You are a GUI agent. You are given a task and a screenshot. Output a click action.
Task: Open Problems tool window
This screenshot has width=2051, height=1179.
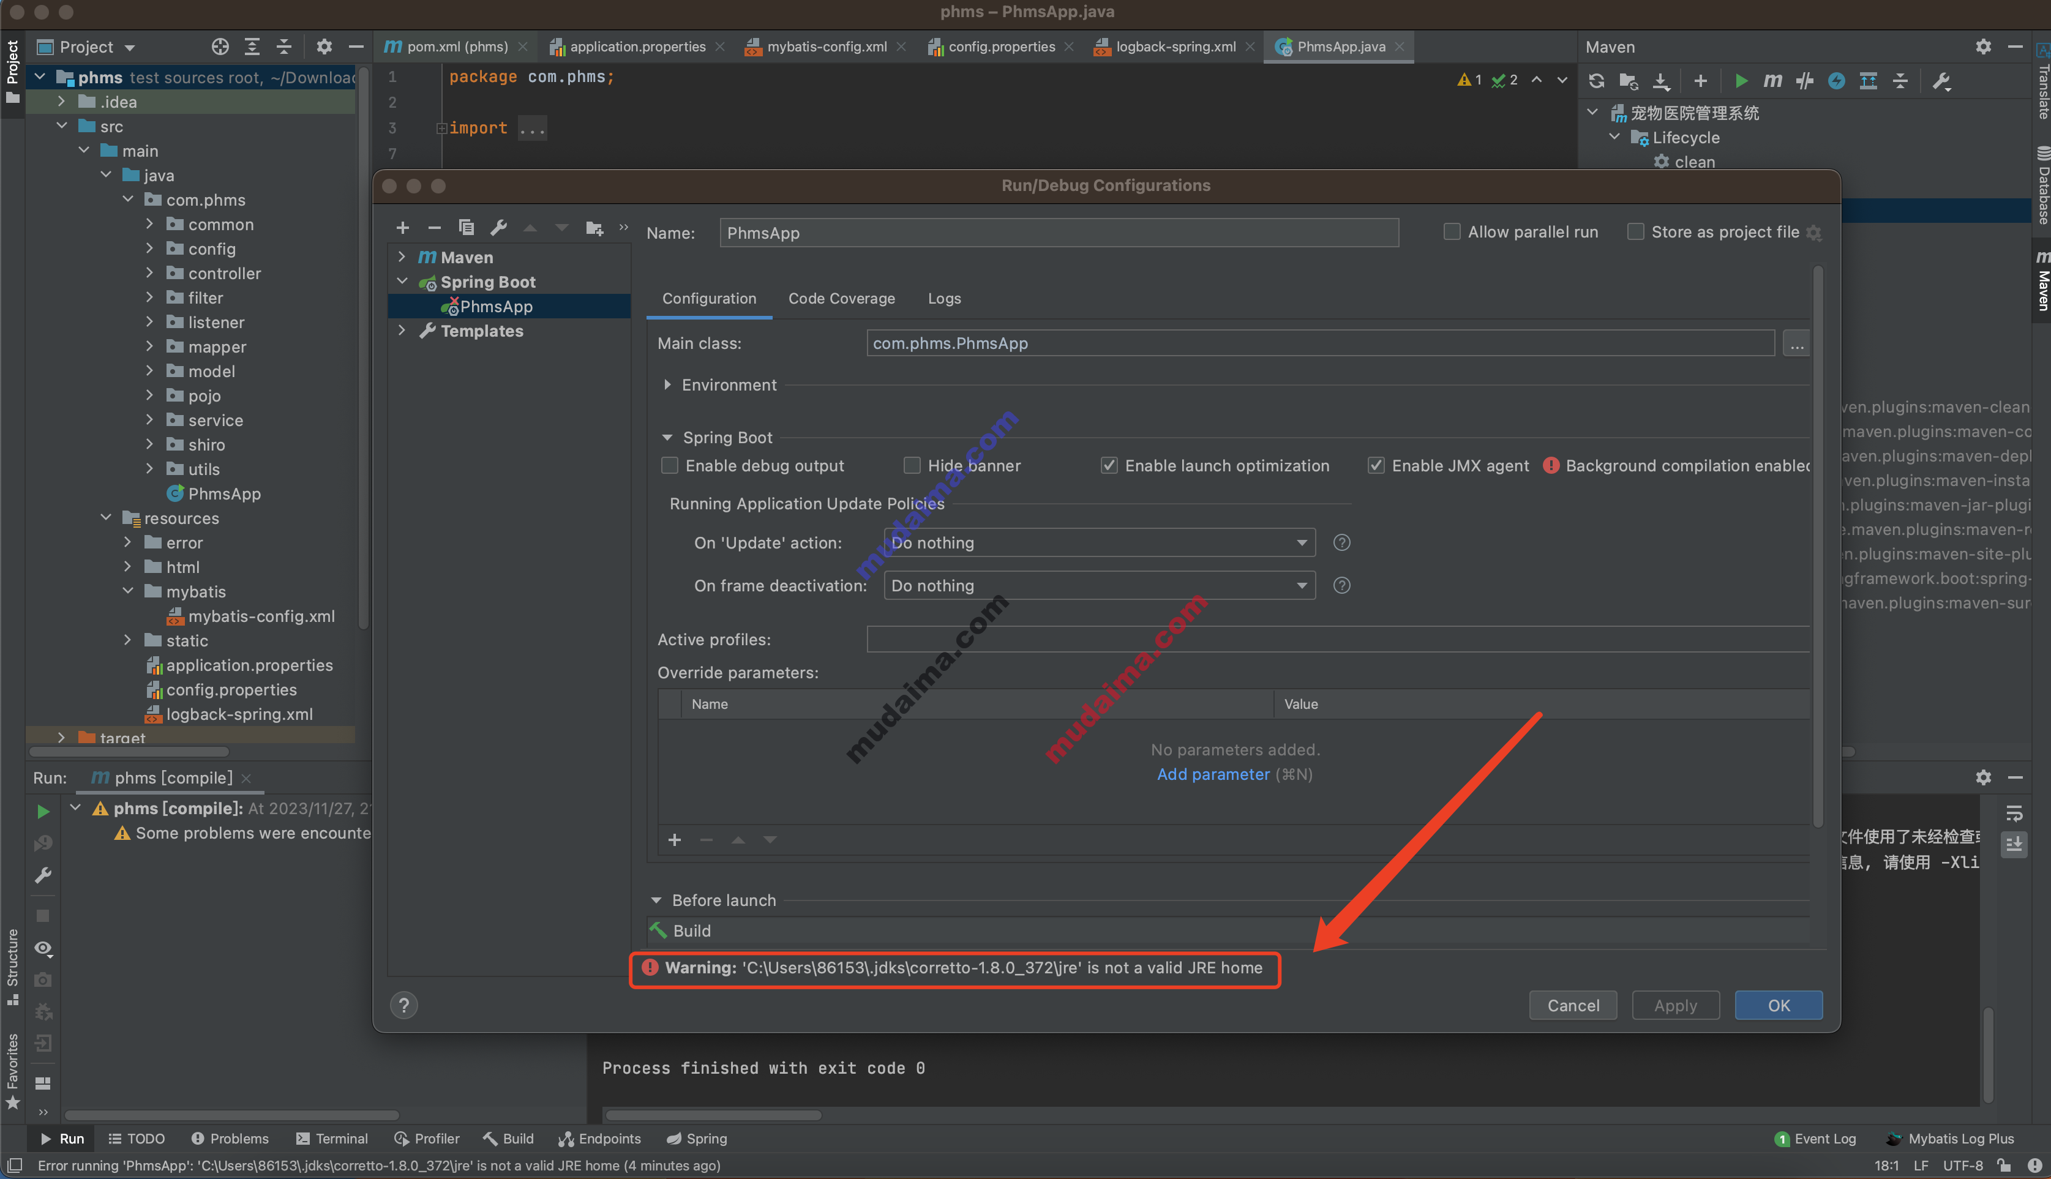point(230,1139)
